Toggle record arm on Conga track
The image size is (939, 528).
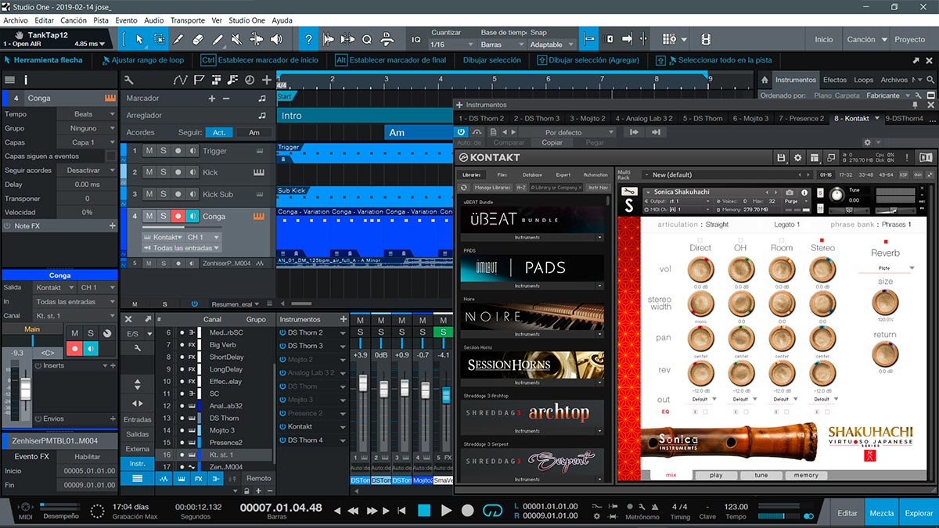tap(178, 216)
